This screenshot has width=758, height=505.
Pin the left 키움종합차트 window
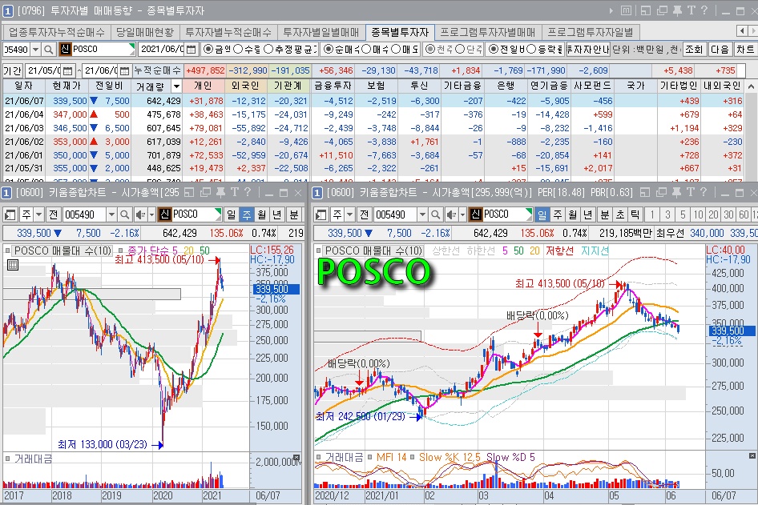pyautogui.click(x=220, y=193)
